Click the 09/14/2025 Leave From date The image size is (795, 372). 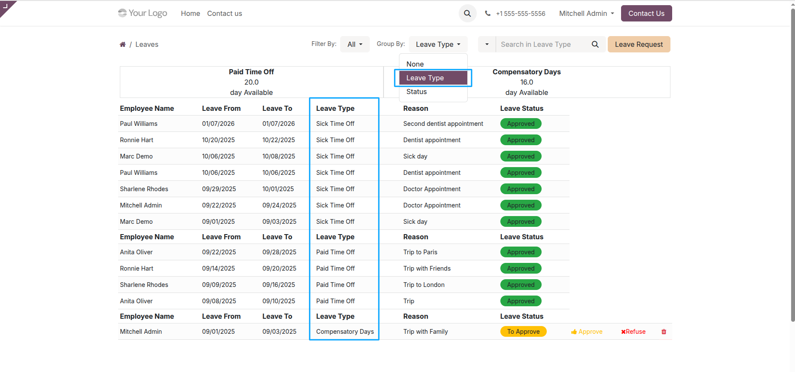tap(219, 268)
